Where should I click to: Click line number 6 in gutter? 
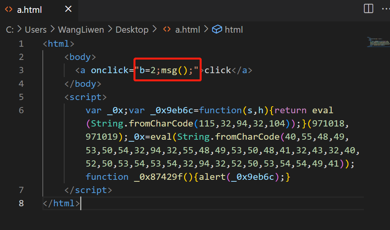point(21,110)
